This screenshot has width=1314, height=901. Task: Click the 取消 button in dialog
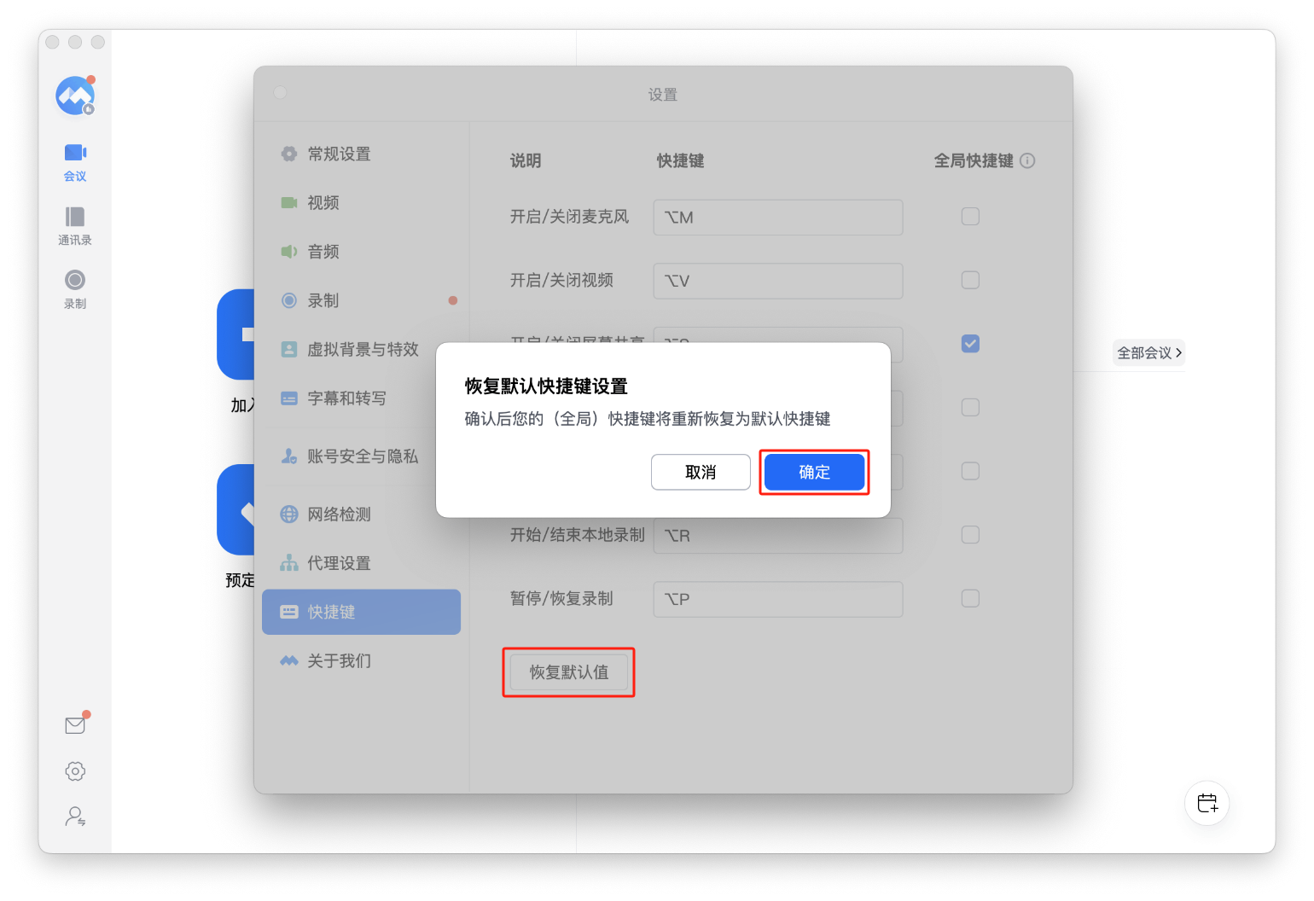701,472
